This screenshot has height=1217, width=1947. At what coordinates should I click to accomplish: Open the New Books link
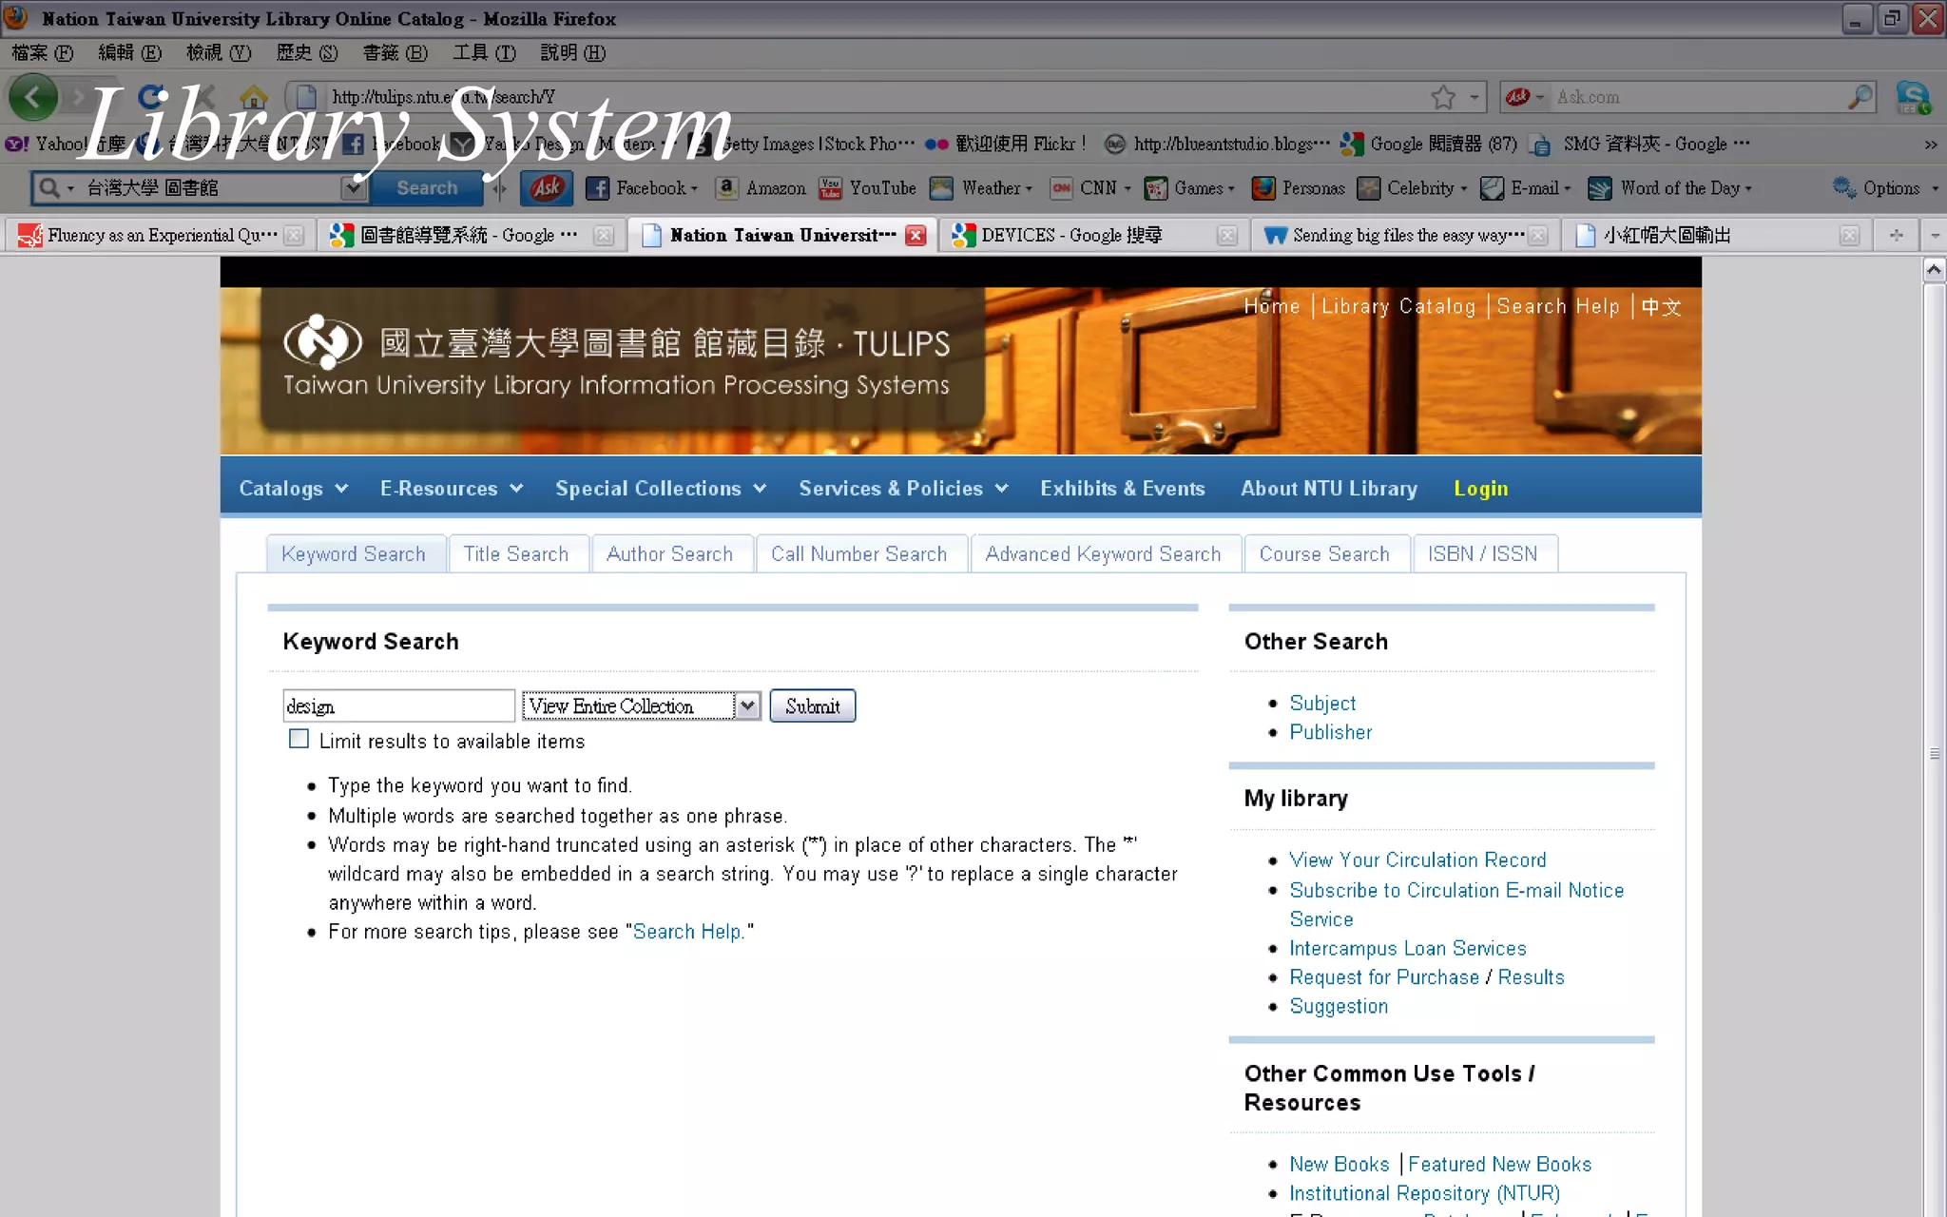(1339, 1165)
